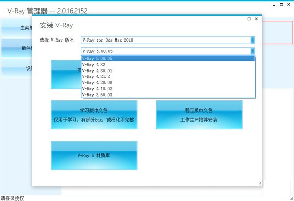Click the 请登录授权 status bar text
The image size is (294, 201).
point(12,198)
